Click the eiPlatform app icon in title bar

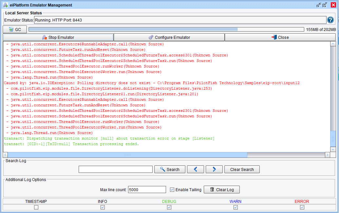[x=6, y=5]
